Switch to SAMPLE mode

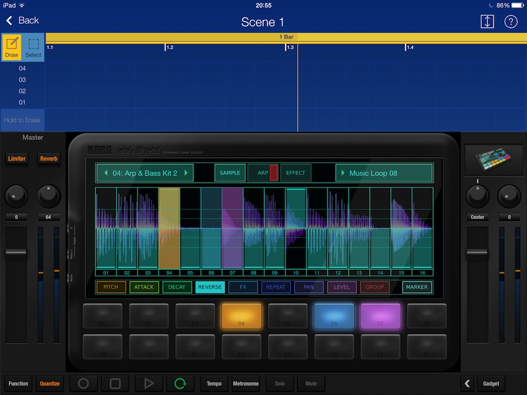pos(230,173)
